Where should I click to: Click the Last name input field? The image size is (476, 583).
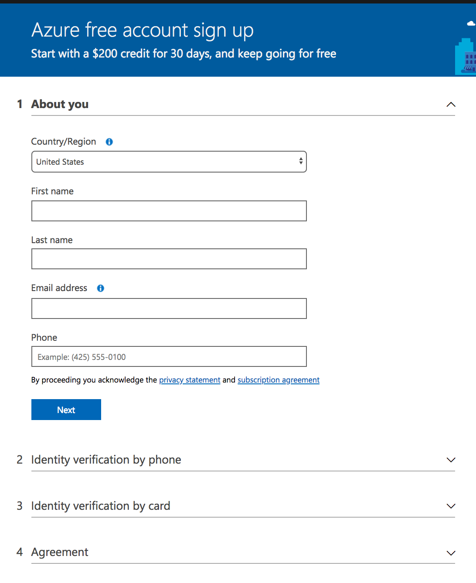pos(169,258)
